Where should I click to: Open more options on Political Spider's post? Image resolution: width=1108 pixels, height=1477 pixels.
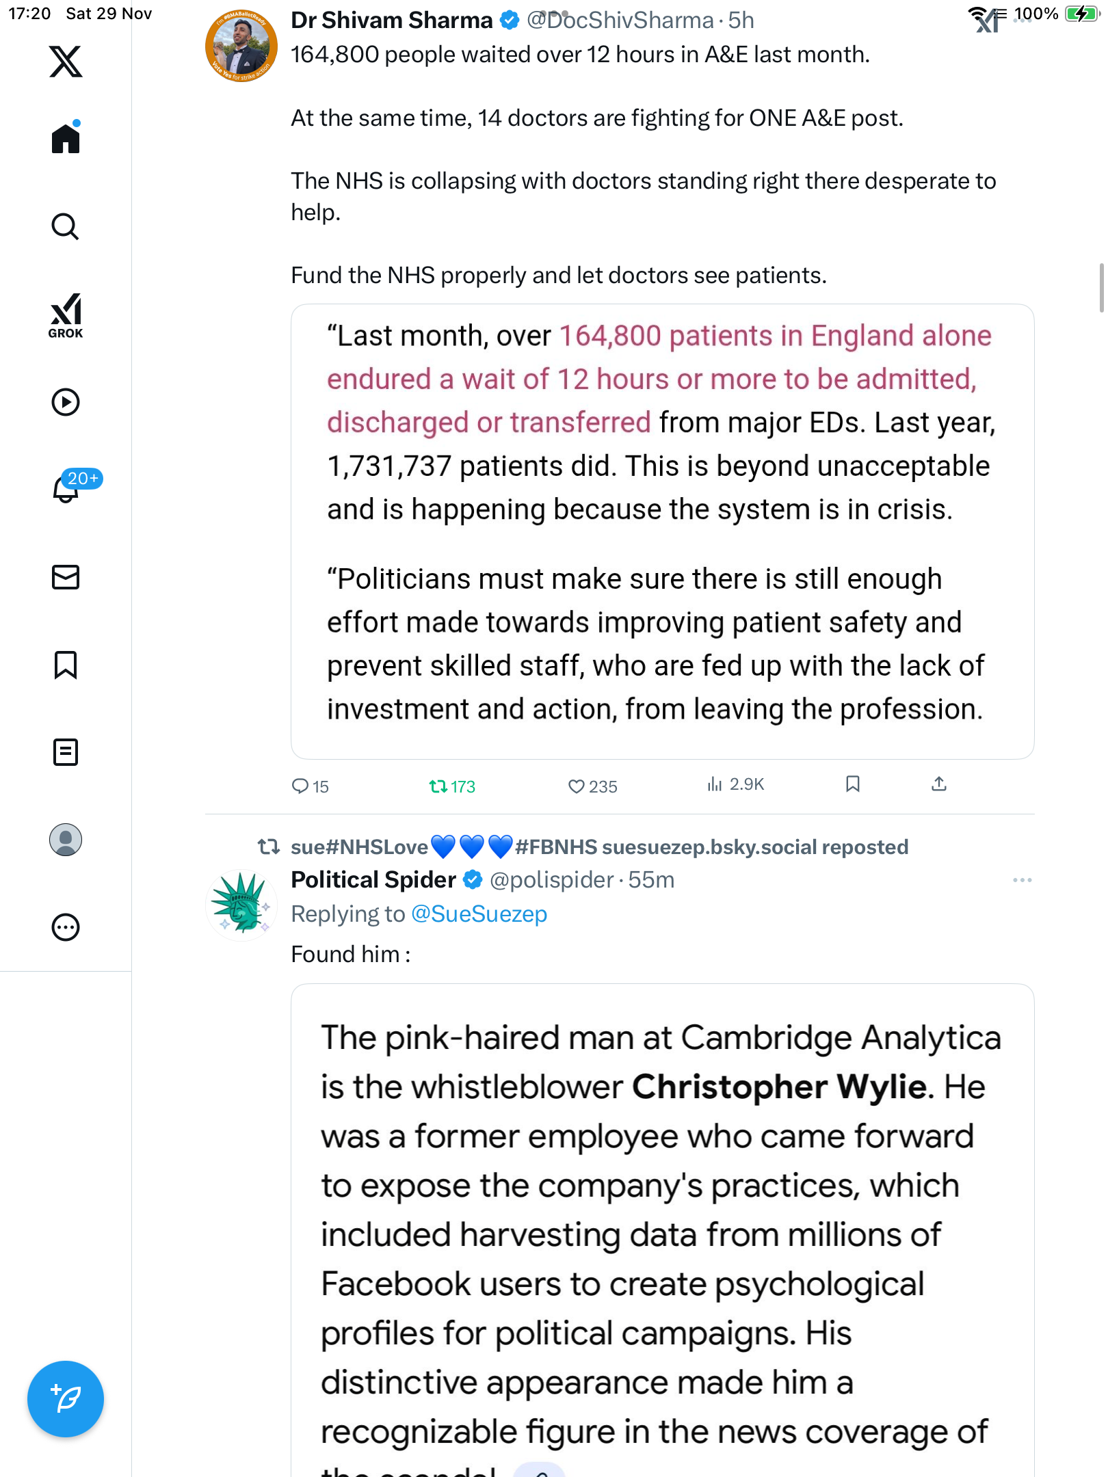[x=1022, y=880]
